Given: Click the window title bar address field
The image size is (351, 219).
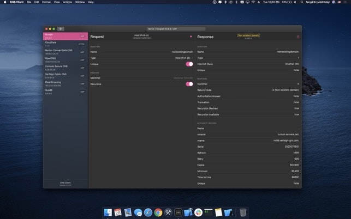Looking at the screenshot, I should (176, 29).
